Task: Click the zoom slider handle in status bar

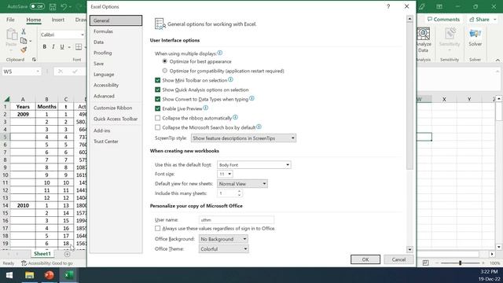Action: [x=460, y=263]
